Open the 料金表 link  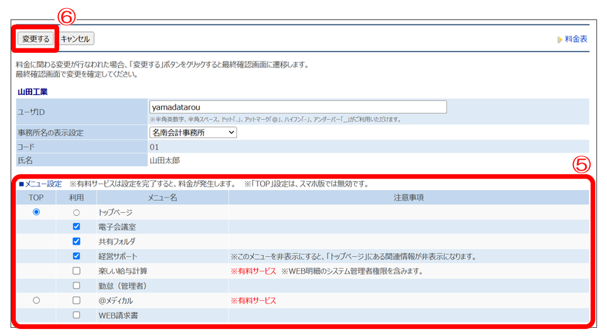(x=576, y=39)
